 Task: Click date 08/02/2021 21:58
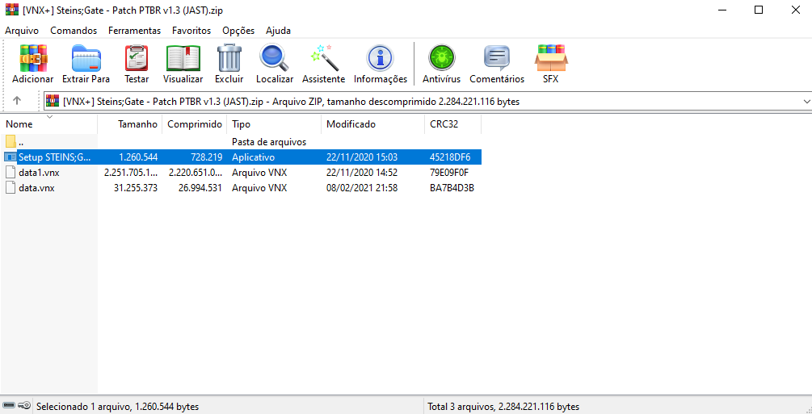coord(362,188)
